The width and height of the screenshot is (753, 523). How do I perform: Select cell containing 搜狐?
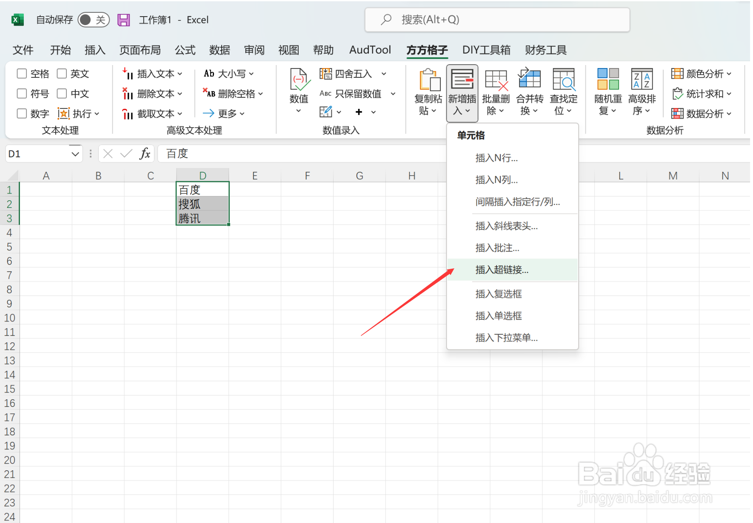coord(203,204)
